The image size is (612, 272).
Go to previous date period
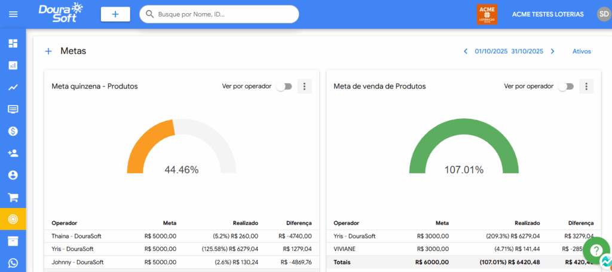pos(466,51)
